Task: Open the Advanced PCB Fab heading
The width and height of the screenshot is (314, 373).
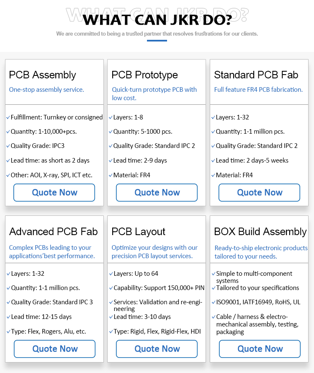Action: (54, 231)
